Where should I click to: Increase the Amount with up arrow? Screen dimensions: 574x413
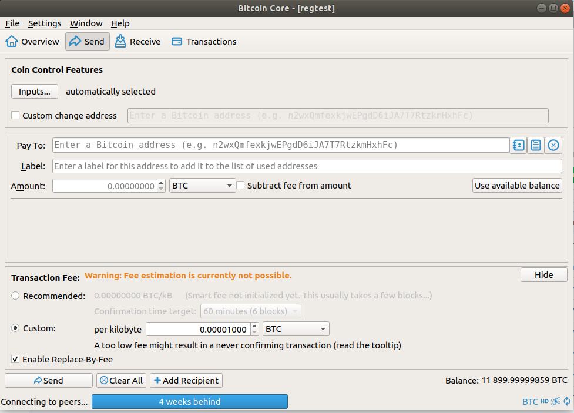161,182
